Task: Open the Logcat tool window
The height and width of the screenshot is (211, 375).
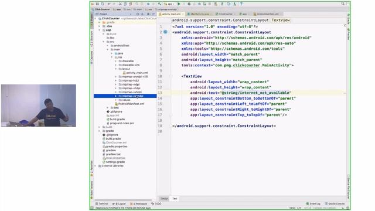Action: 119,204
